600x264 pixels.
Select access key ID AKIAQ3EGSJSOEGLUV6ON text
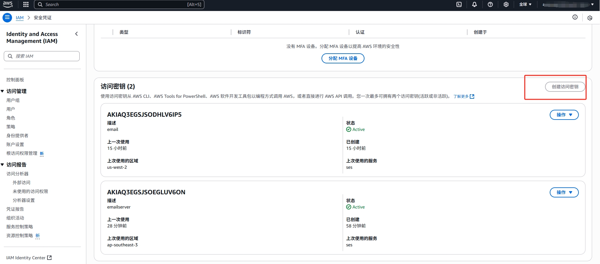coord(146,192)
